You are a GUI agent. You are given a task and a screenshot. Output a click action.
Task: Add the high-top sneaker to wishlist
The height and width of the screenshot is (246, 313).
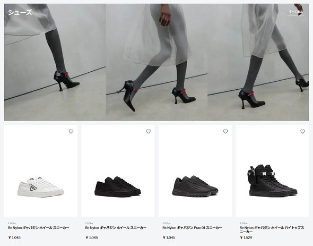coord(302,131)
